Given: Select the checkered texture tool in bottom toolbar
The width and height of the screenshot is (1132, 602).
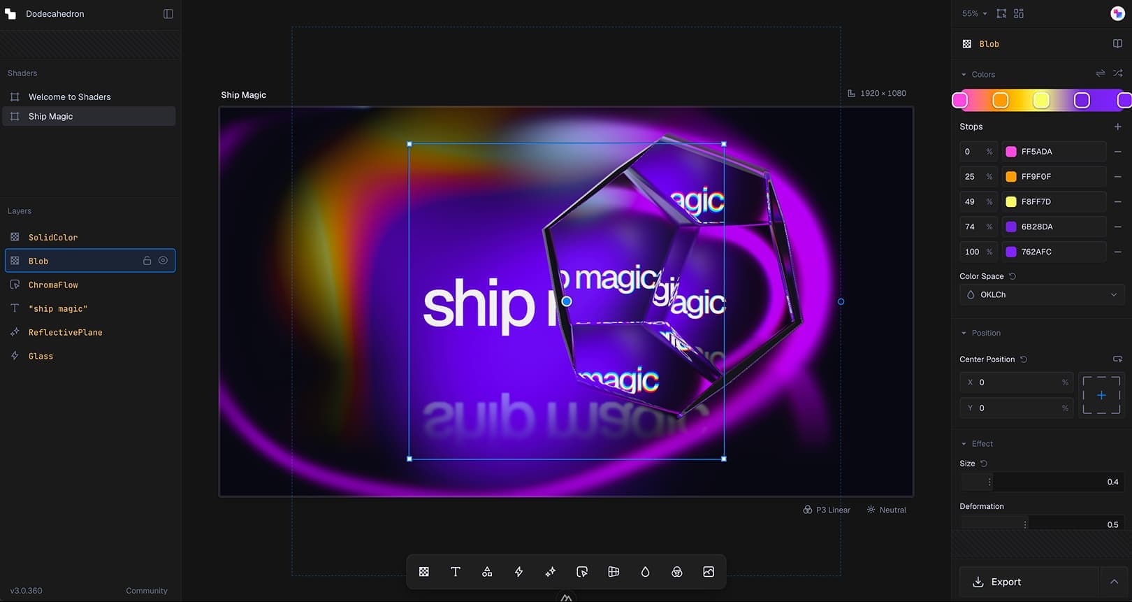Looking at the screenshot, I should click(423, 572).
